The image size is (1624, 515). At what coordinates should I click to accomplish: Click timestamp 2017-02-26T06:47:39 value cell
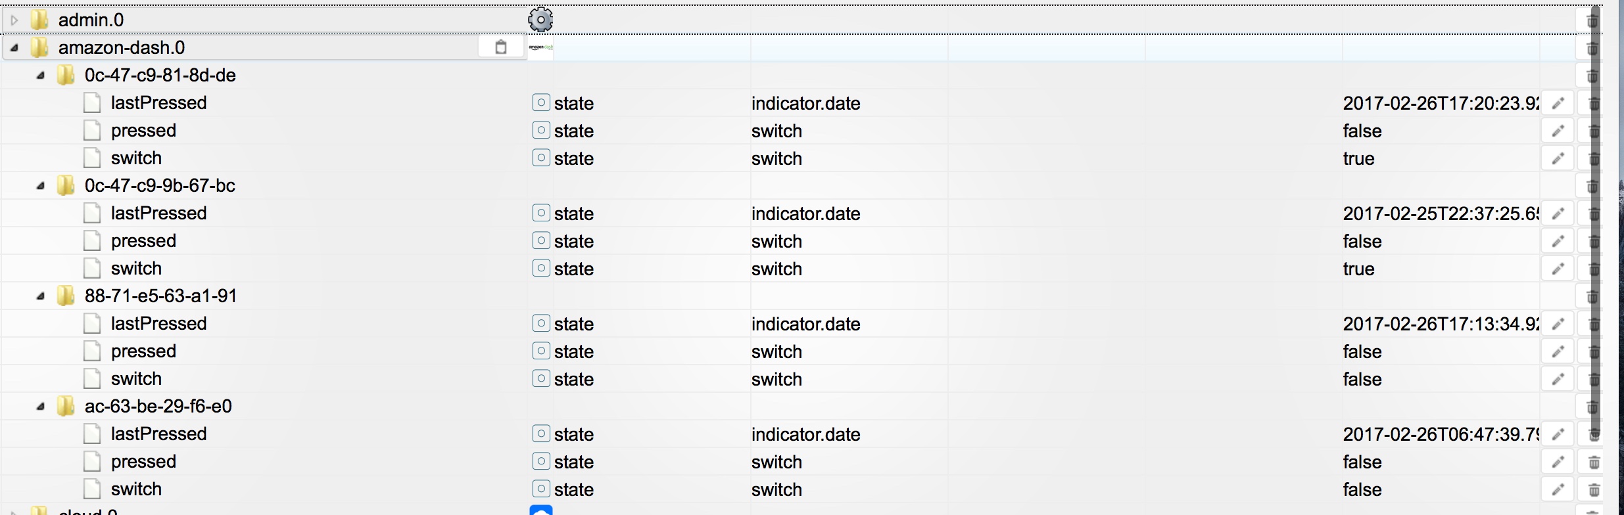[x=1441, y=434]
